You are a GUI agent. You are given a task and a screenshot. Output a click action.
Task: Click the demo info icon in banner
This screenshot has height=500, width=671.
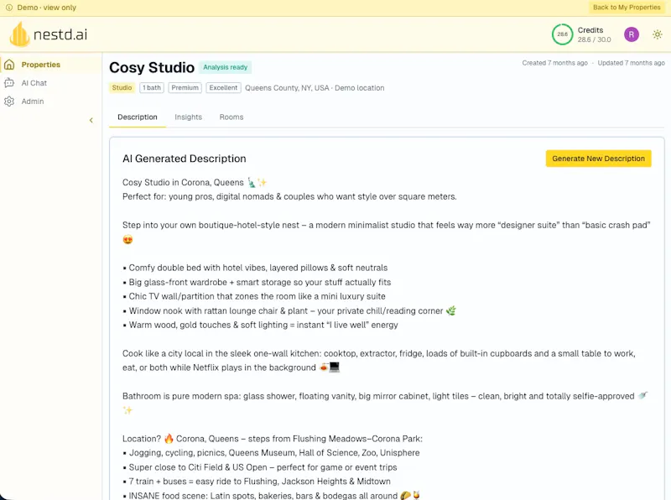click(9, 8)
